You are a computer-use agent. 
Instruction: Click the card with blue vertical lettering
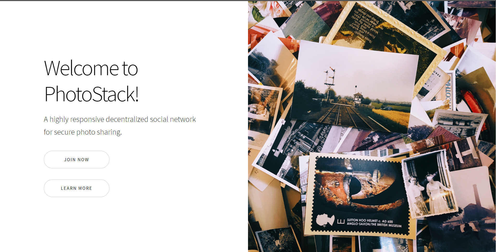[449, 91]
